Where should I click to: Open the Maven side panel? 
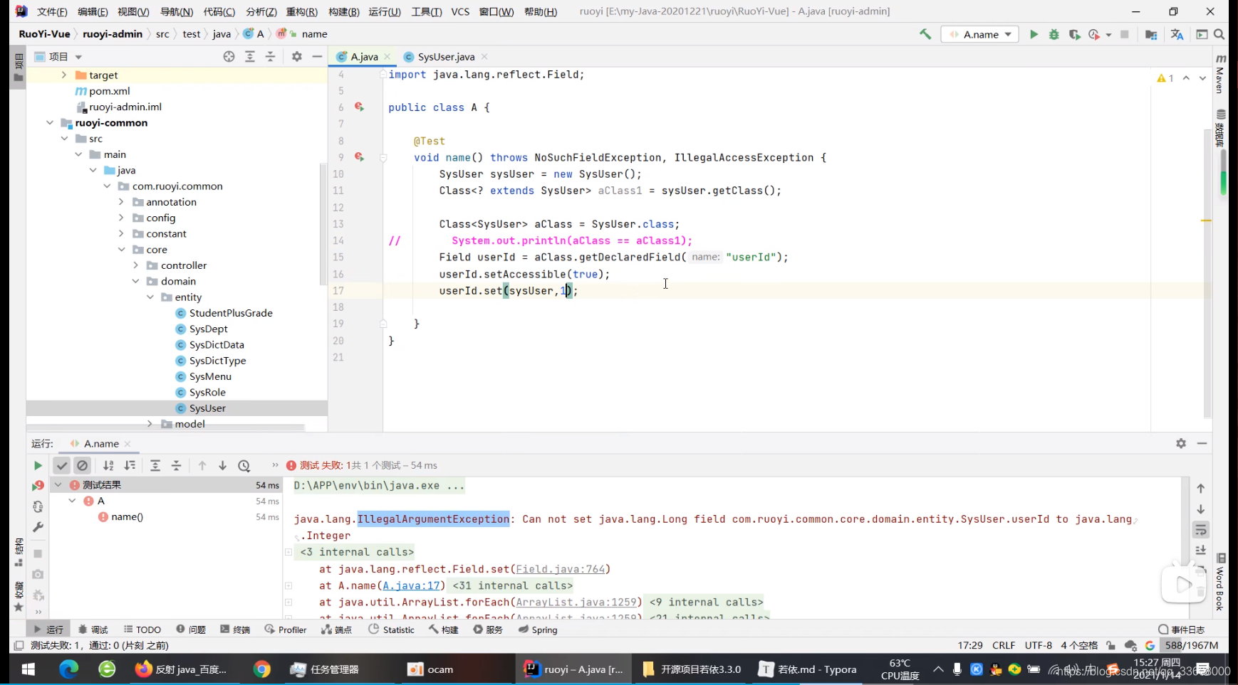1220,73
